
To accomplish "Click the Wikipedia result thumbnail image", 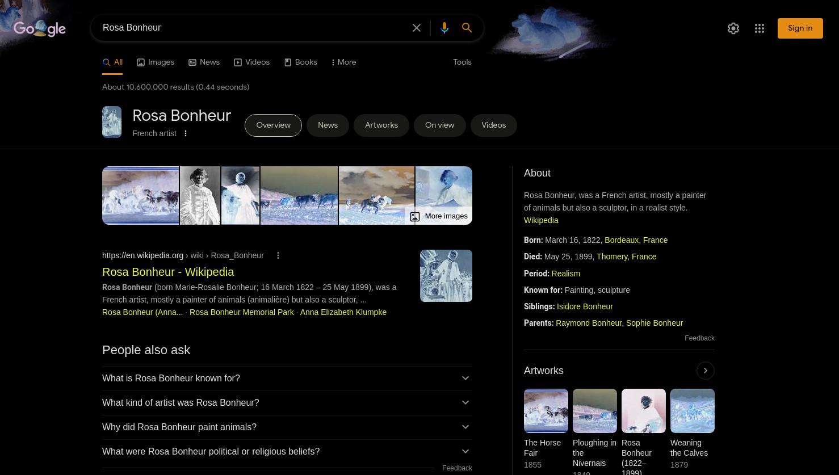I will pyautogui.click(x=446, y=276).
